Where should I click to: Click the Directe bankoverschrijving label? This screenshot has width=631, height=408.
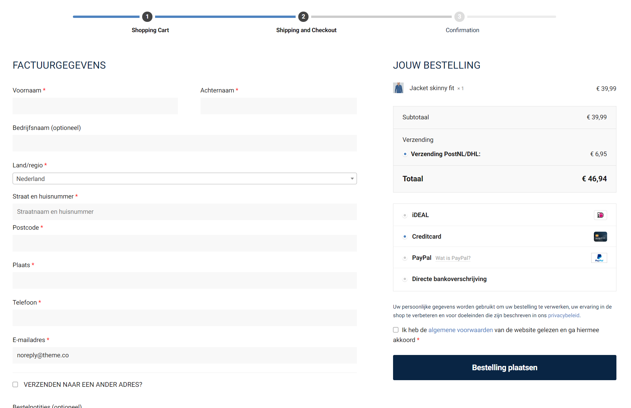pos(449,279)
